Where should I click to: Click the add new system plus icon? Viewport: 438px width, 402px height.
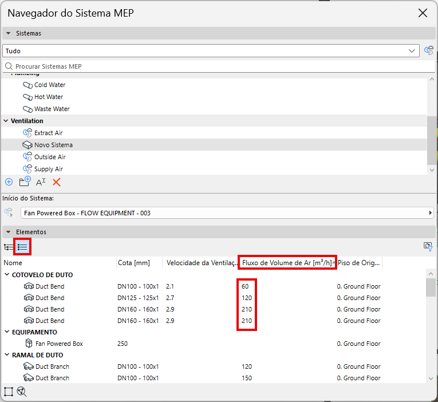pos(9,182)
